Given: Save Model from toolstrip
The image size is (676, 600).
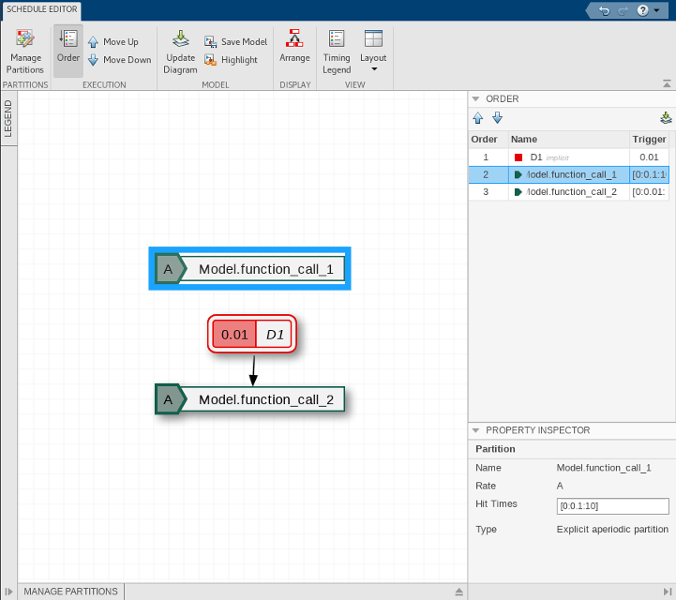Looking at the screenshot, I should [x=236, y=42].
